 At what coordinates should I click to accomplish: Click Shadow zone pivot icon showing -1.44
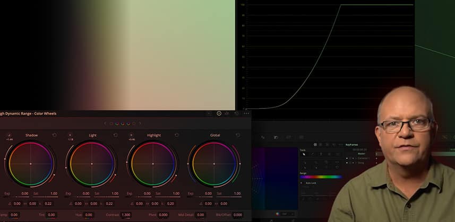[x=9, y=135]
